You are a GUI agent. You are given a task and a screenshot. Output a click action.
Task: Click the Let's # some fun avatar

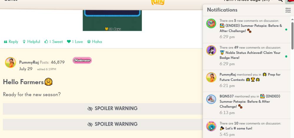[211, 126]
